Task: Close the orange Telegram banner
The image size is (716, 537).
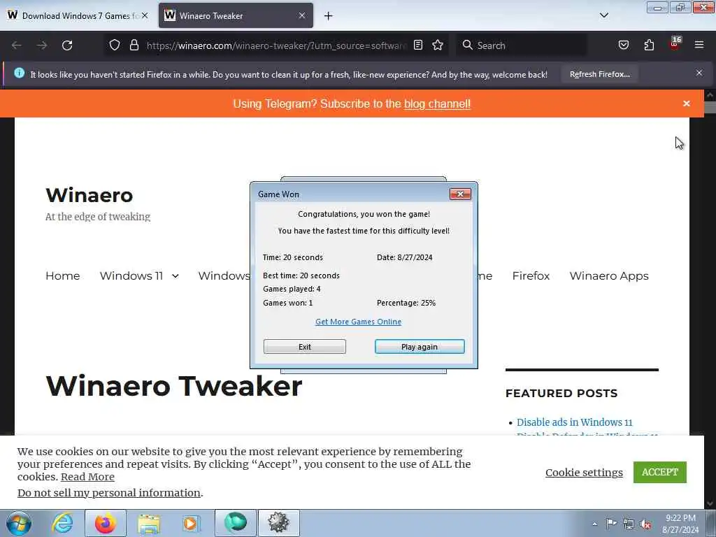Action: click(687, 103)
